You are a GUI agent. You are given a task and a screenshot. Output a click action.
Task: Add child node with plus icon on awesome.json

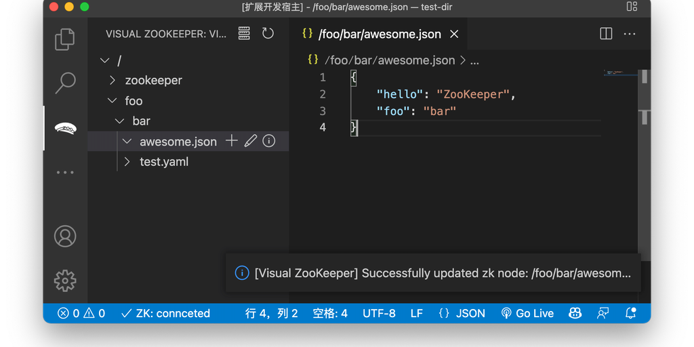pyautogui.click(x=232, y=141)
